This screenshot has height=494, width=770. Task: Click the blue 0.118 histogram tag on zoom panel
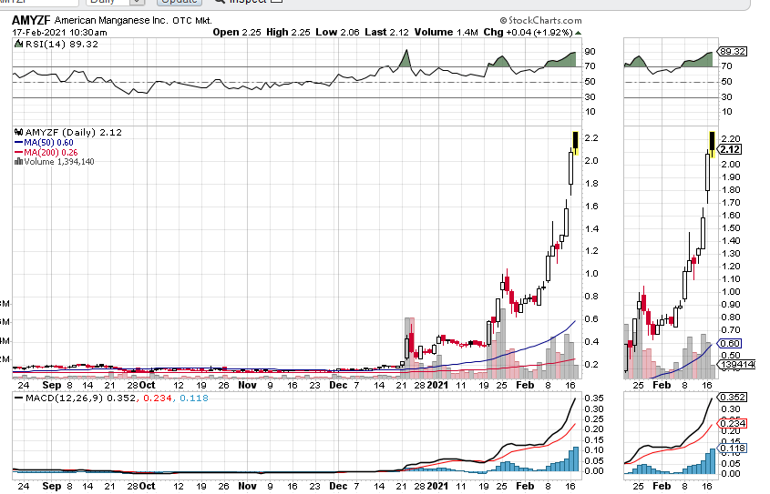(733, 448)
